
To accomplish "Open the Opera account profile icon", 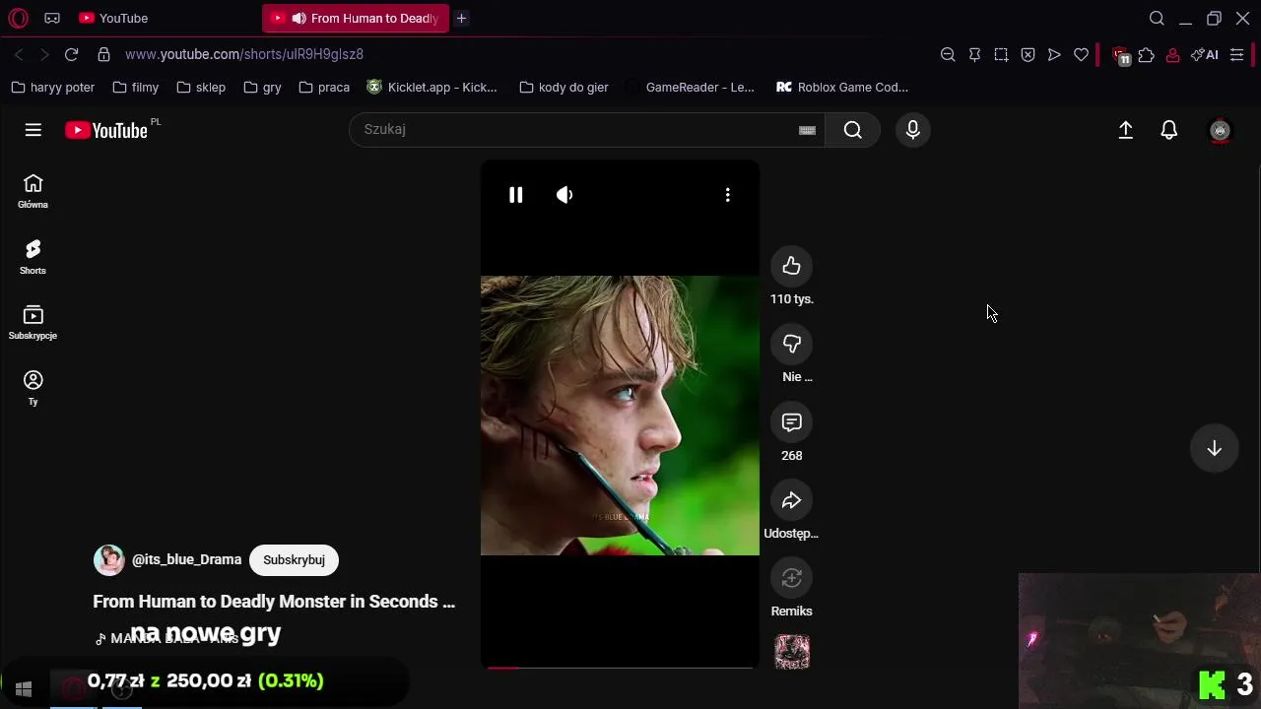I will pyautogui.click(x=1172, y=55).
